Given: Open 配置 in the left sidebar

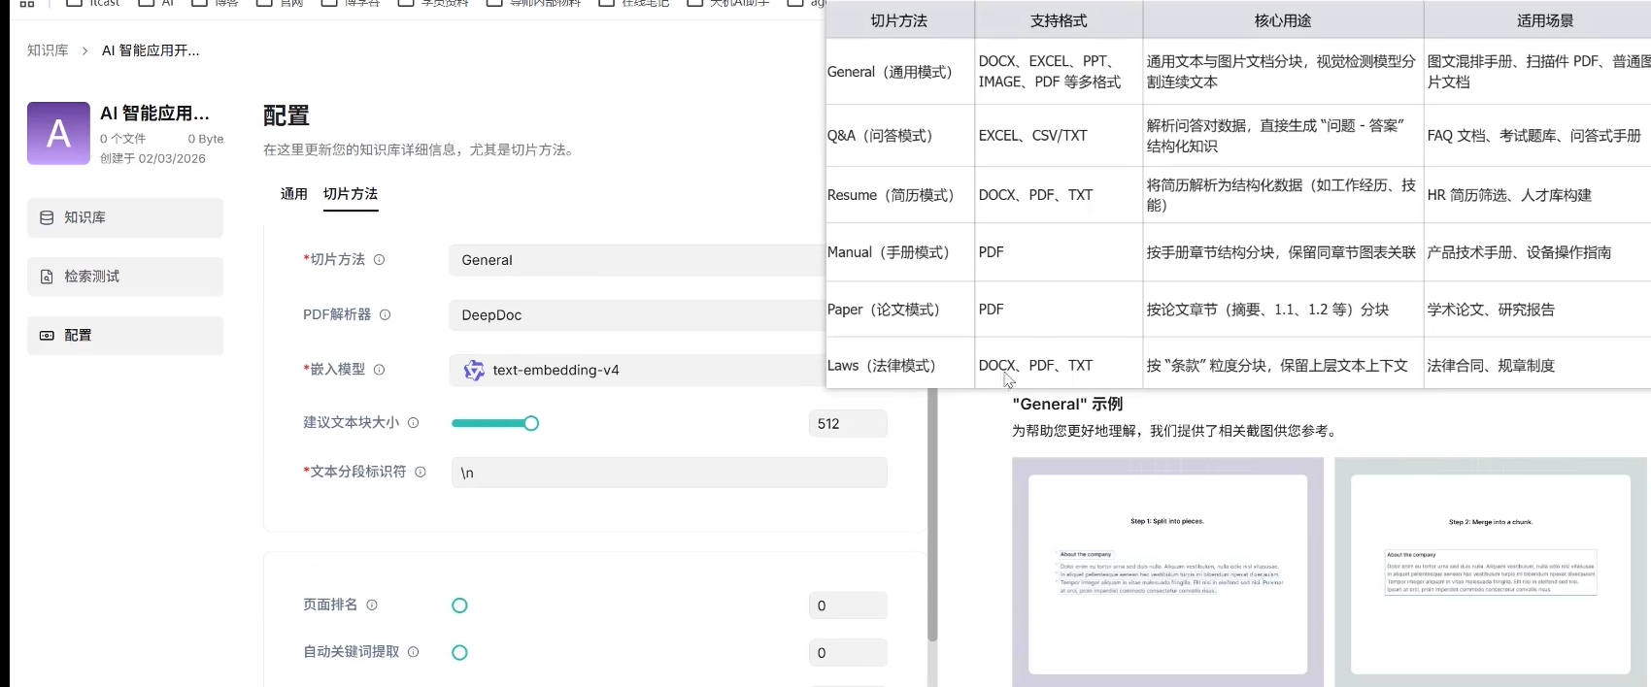Looking at the screenshot, I should [x=125, y=336].
